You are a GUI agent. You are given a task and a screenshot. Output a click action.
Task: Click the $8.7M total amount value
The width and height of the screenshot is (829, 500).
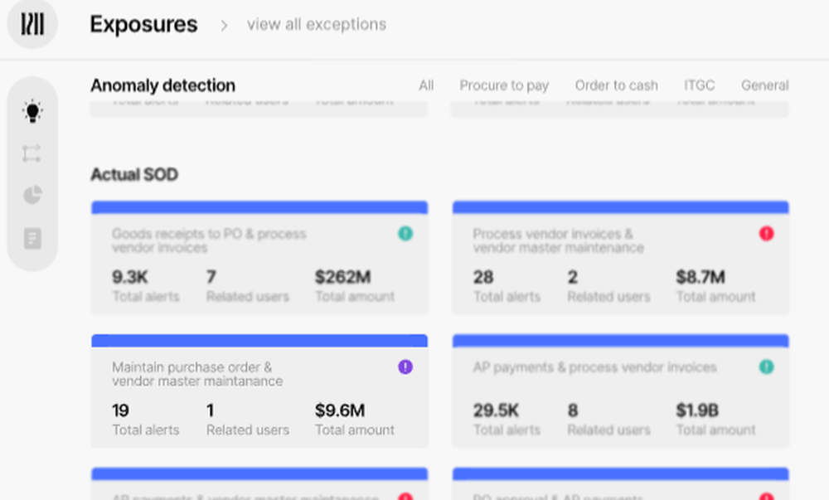tap(701, 276)
